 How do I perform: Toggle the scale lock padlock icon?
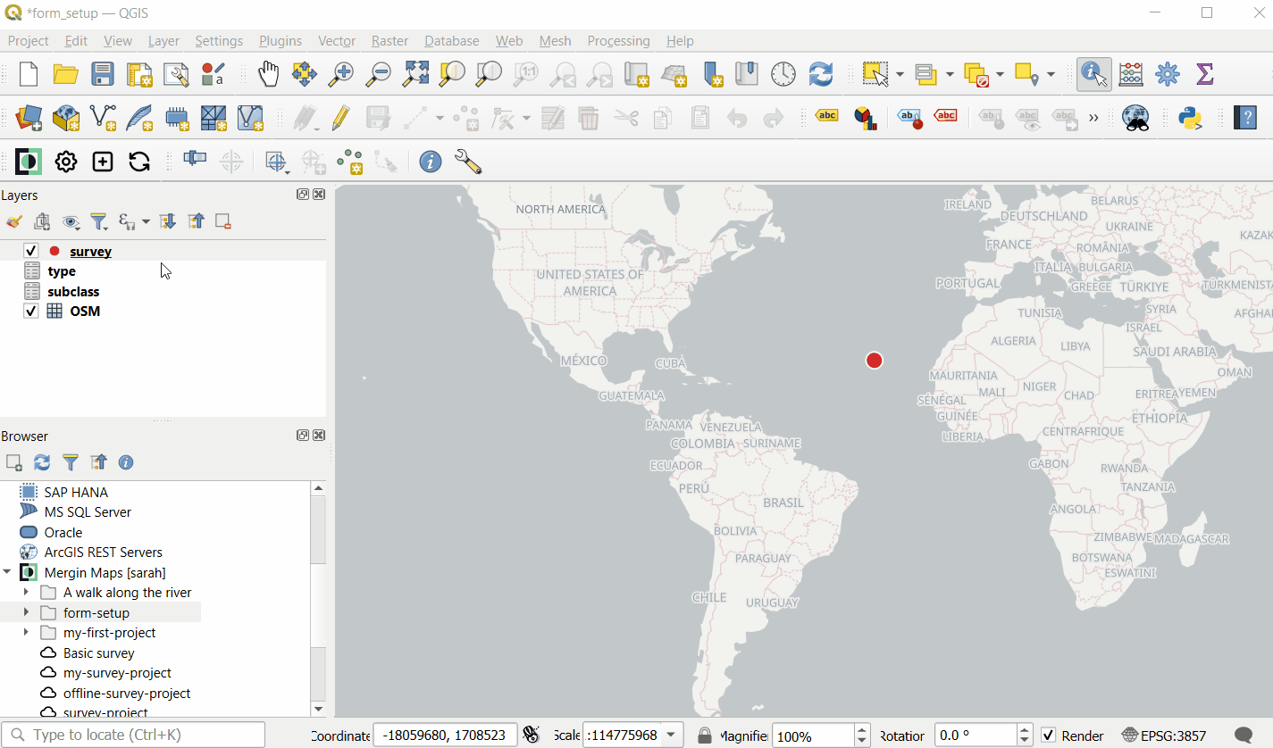pyautogui.click(x=705, y=736)
